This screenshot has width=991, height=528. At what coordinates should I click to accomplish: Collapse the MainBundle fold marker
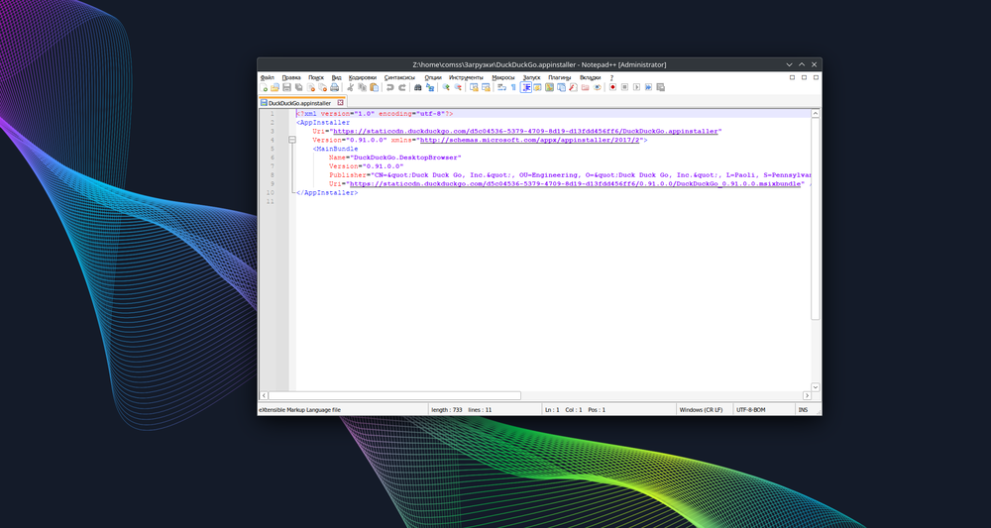pos(291,141)
